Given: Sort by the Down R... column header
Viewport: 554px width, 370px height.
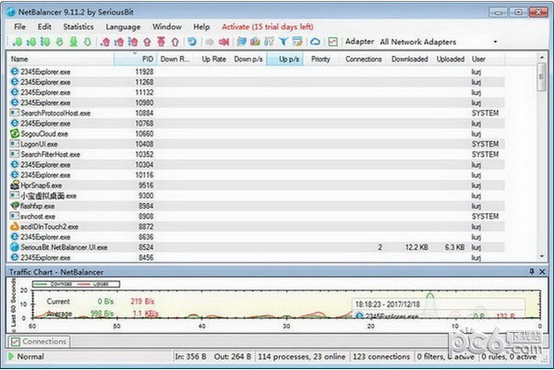Looking at the screenshot, I should pyautogui.click(x=175, y=59).
